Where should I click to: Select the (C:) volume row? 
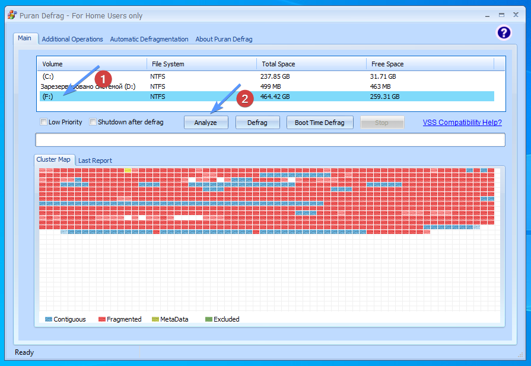49,76
